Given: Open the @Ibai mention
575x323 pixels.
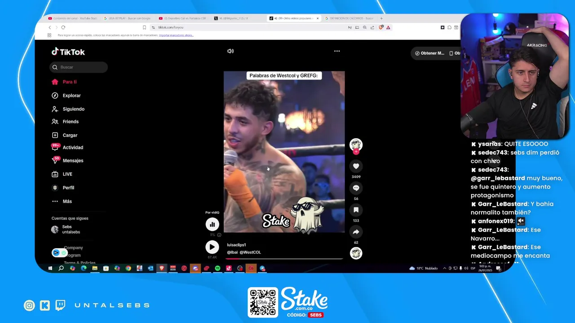Looking at the screenshot, I should (x=232, y=252).
